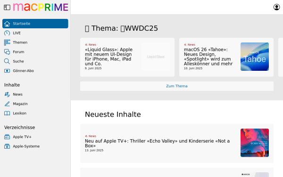Go to Startseite in sidebar
Viewport: 283px width, 177px height.
(35, 24)
